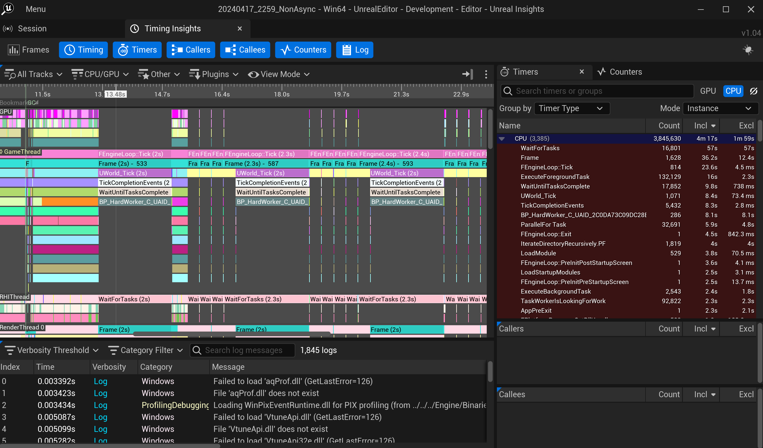Toggle the Timers panel button
Viewport: 763px width, 448px height.
click(x=137, y=50)
